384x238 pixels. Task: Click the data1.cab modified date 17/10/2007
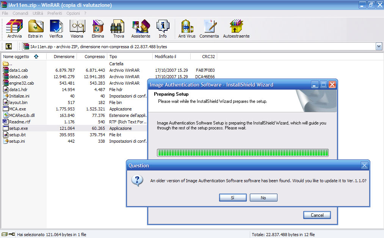[171, 70]
